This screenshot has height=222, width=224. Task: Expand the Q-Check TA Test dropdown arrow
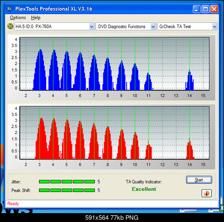click(215, 27)
